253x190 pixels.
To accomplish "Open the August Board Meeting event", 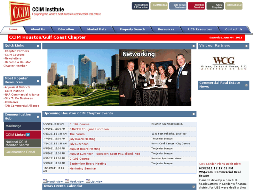I will click(85, 149).
